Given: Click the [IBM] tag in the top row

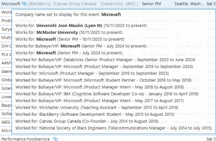Looking at the screenshot, I should click(130, 4).
